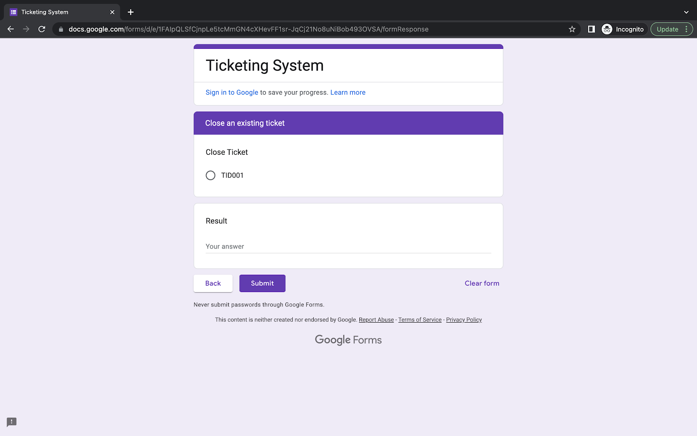Viewport: 697px width, 436px height.
Task: Open the Learn more link
Action: coord(348,92)
